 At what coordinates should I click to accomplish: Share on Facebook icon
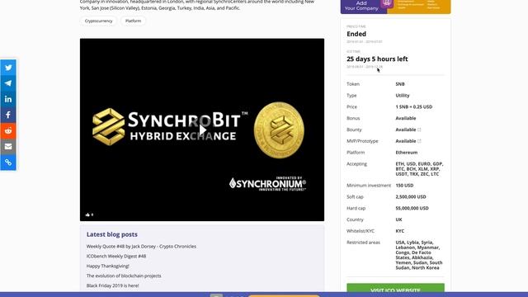click(8, 115)
